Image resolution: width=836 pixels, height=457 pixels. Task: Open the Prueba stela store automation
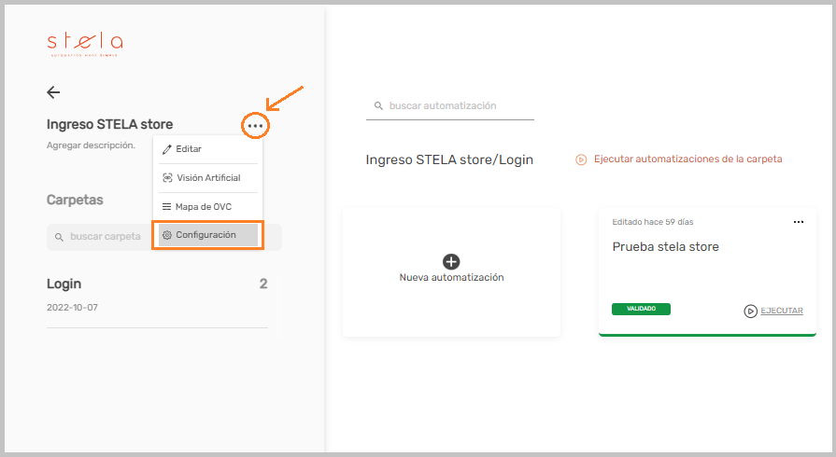pos(665,246)
